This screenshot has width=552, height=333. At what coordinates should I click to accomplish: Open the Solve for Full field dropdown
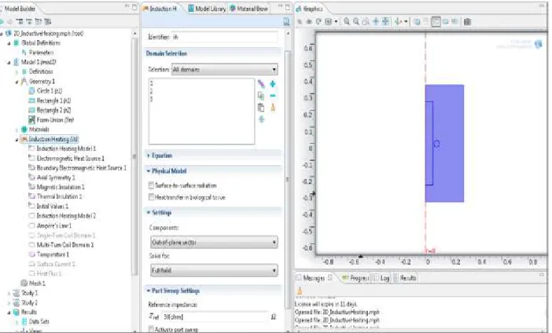214,270
